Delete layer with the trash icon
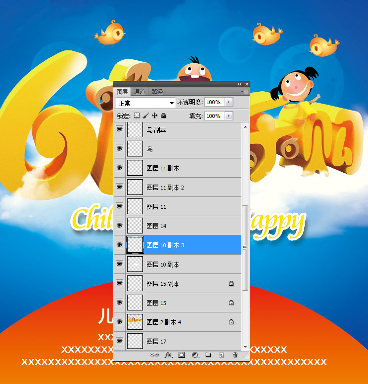368x384 pixels. pyautogui.click(x=235, y=354)
